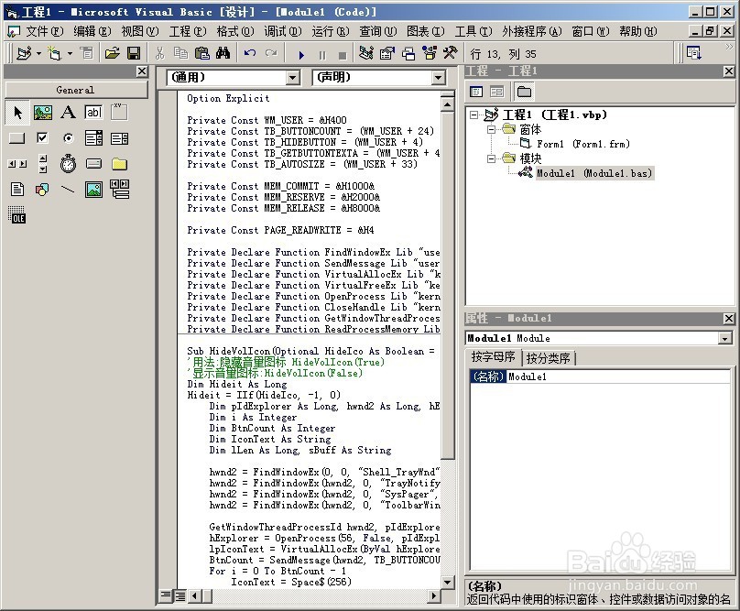Collapse the 模块 folder node

point(491,158)
